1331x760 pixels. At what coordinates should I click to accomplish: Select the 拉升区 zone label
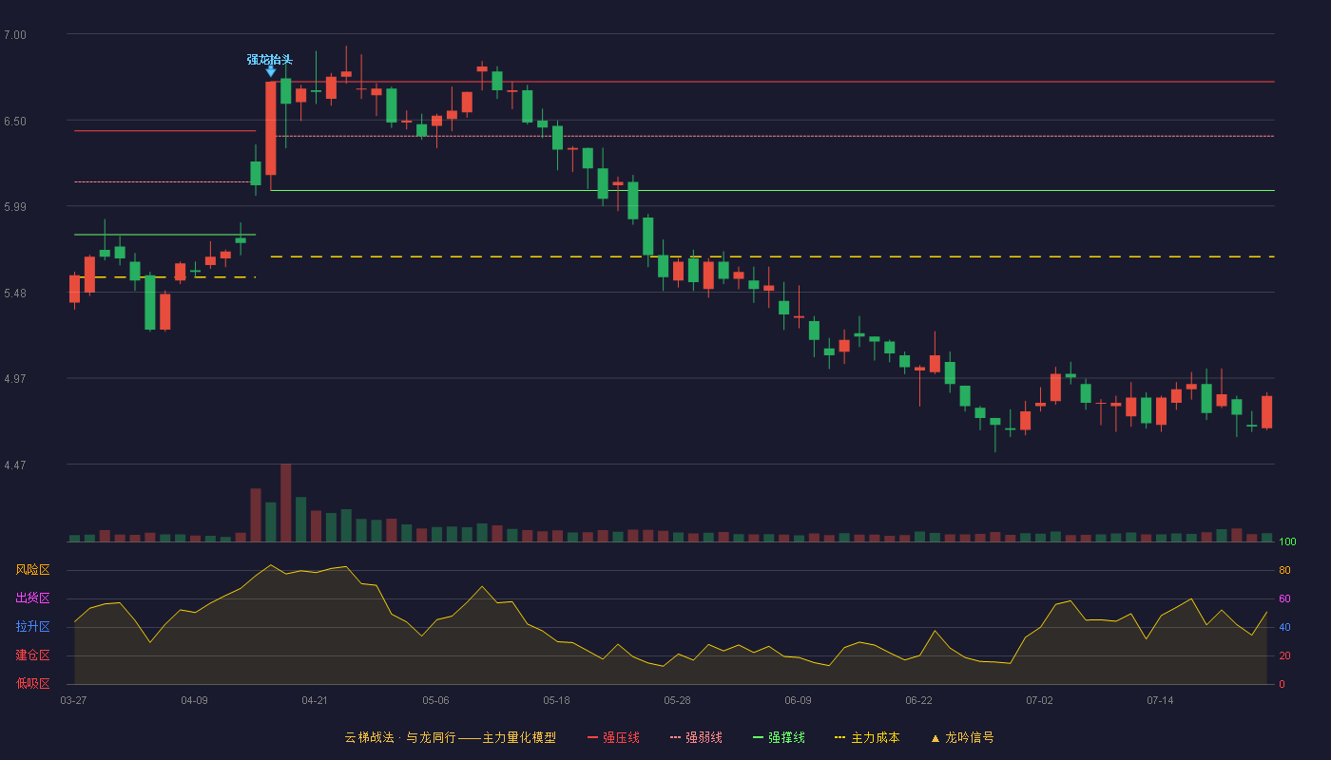[x=32, y=627]
